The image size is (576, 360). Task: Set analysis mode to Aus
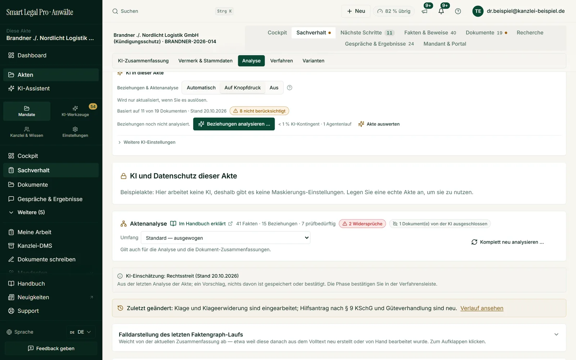pos(274,88)
